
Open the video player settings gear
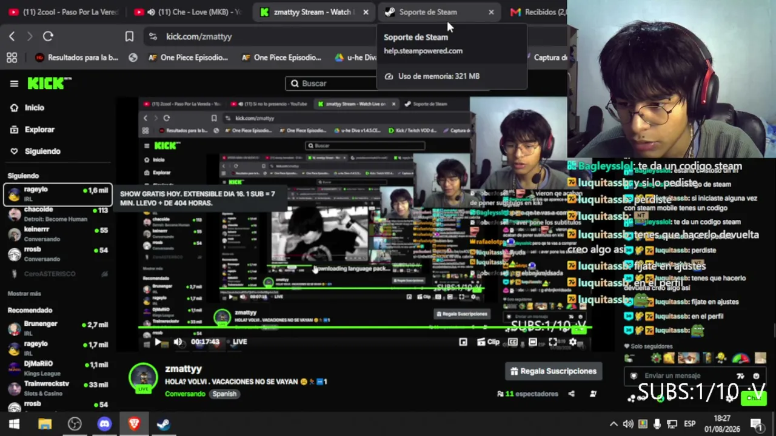point(573,342)
